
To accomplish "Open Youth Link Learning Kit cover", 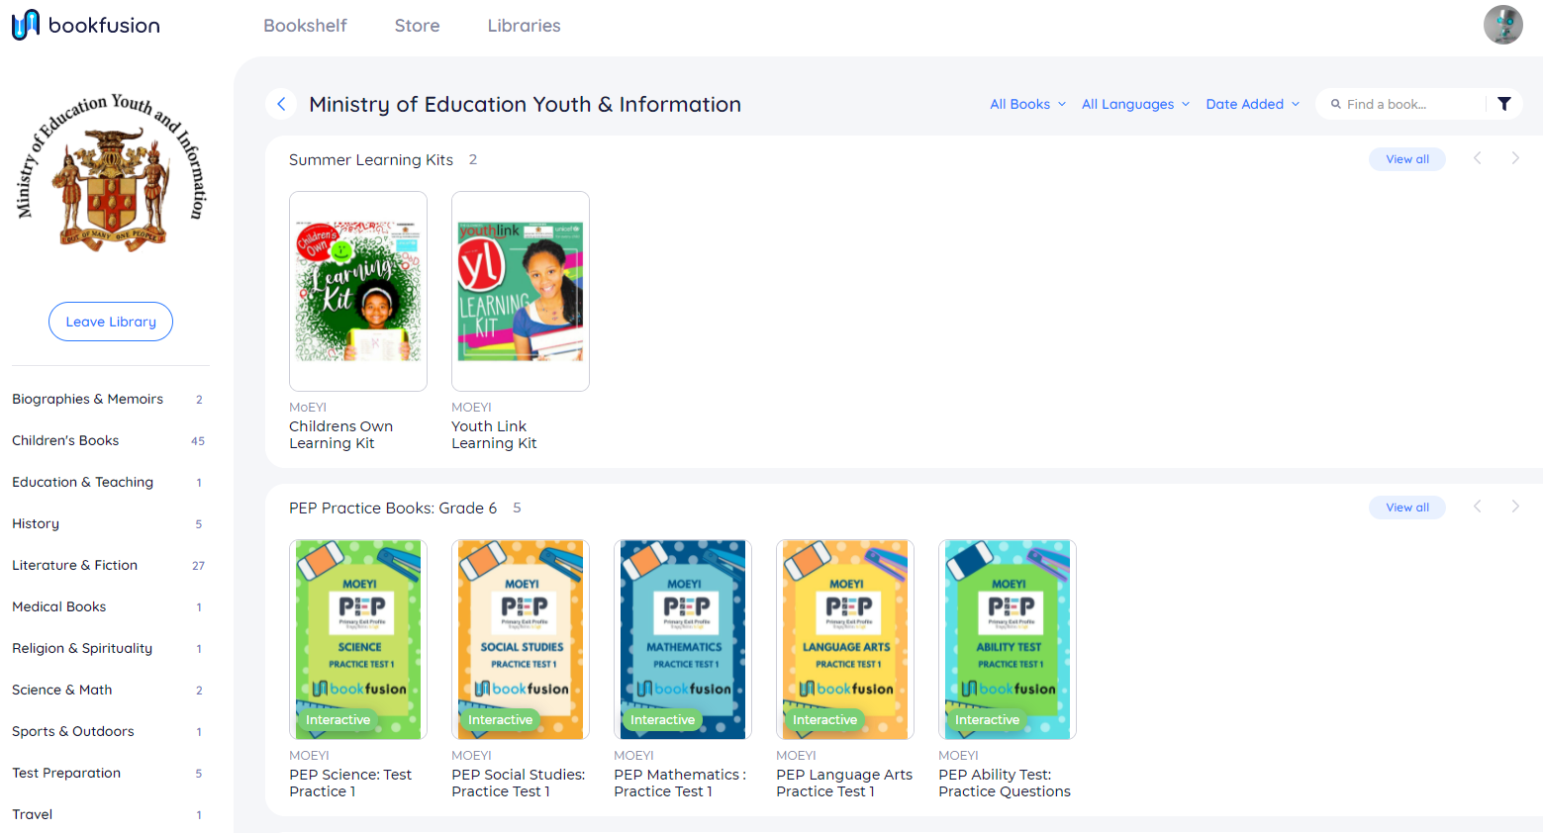I will 521,291.
